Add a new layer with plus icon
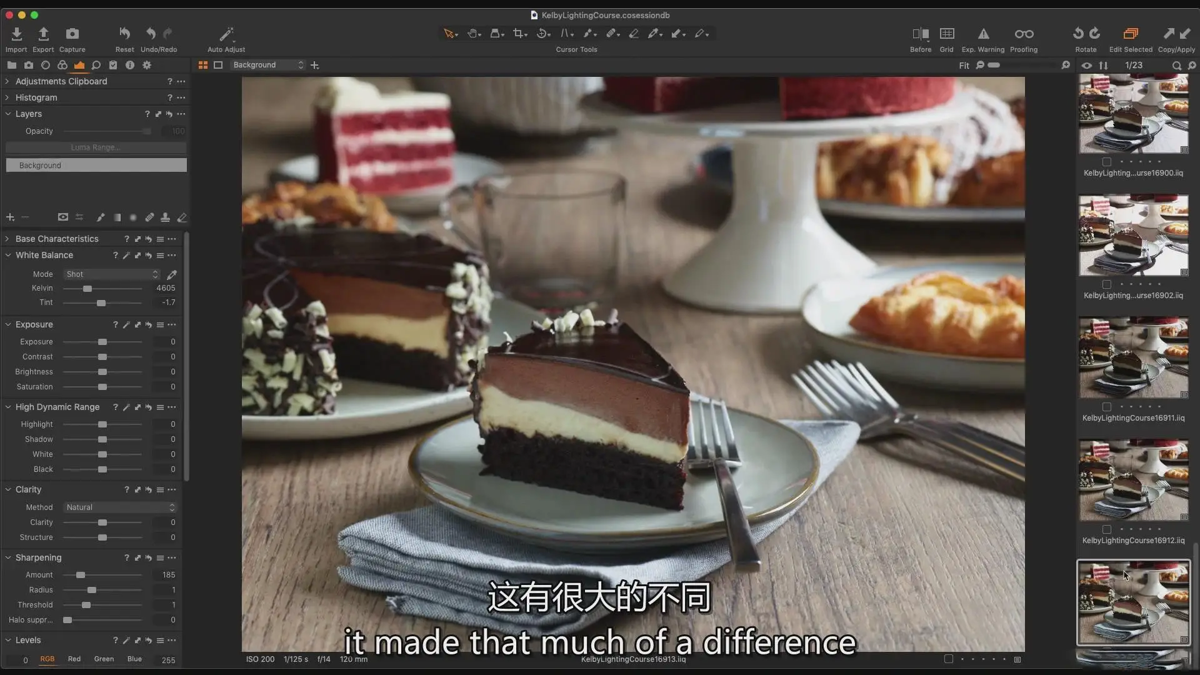This screenshot has width=1200, height=675. [x=10, y=217]
